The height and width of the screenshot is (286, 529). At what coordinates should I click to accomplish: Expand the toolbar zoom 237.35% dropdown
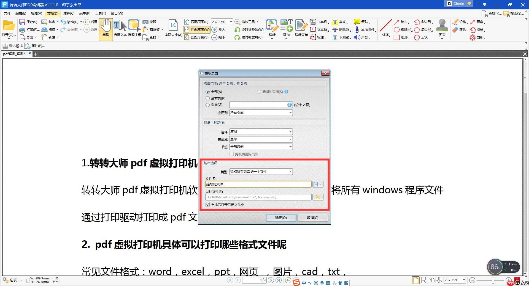(x=231, y=22)
